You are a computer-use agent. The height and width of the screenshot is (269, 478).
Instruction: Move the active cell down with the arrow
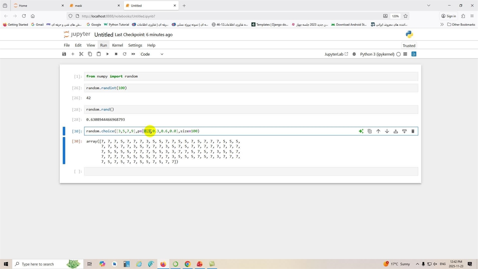(387, 131)
